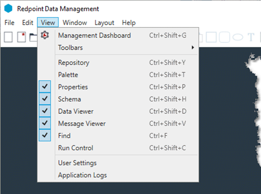Toggle off the Schema panel checkmark
This screenshot has width=261, height=194.
click(45, 99)
